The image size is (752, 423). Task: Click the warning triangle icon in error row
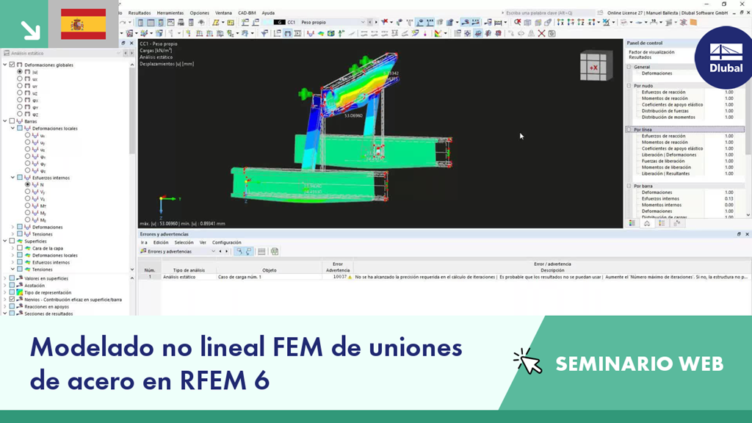pyautogui.click(x=350, y=277)
